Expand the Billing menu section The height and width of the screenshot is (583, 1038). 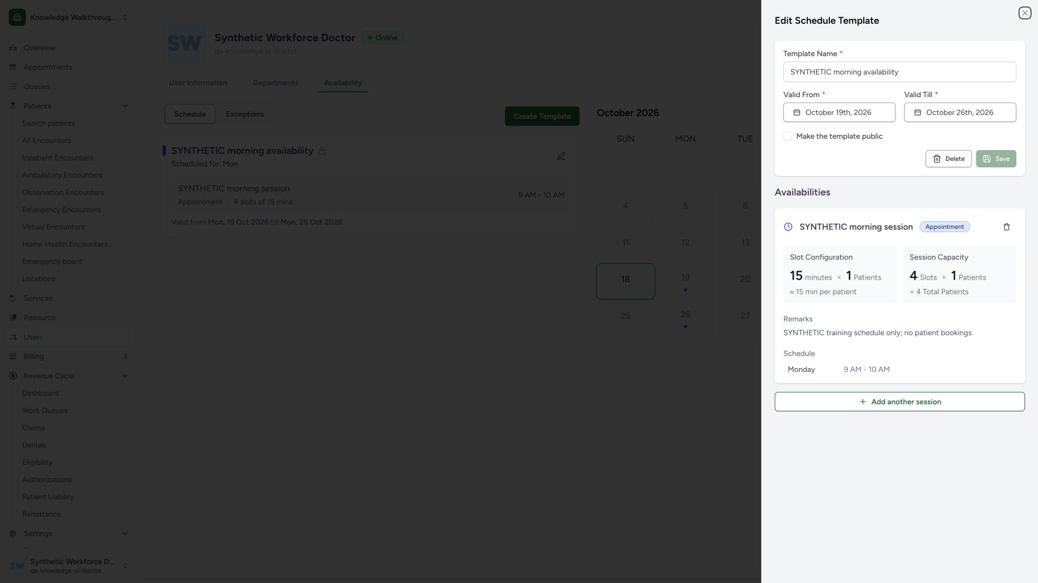point(125,356)
